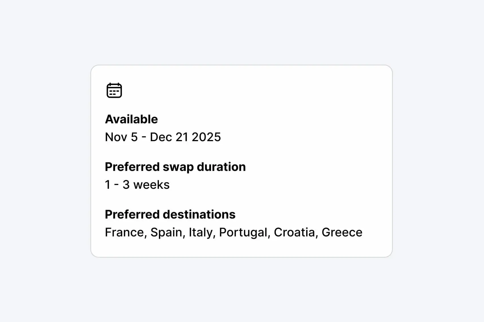This screenshot has height=322, width=484.
Task: Click the year "2025" in availability
Action: click(206, 137)
